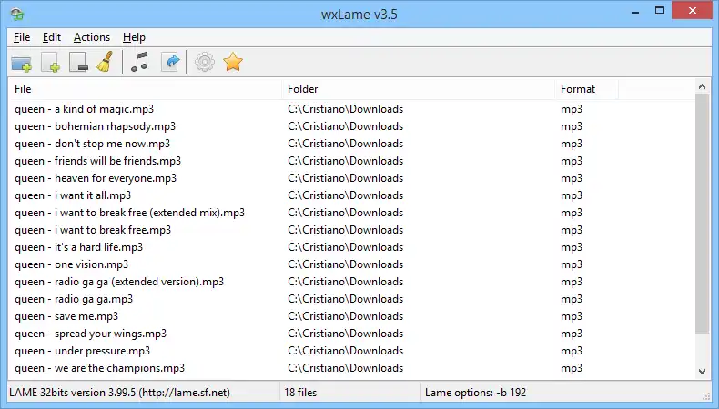Click the vertical scrollbar thumb
The width and height of the screenshot is (719, 409).
tap(702, 214)
